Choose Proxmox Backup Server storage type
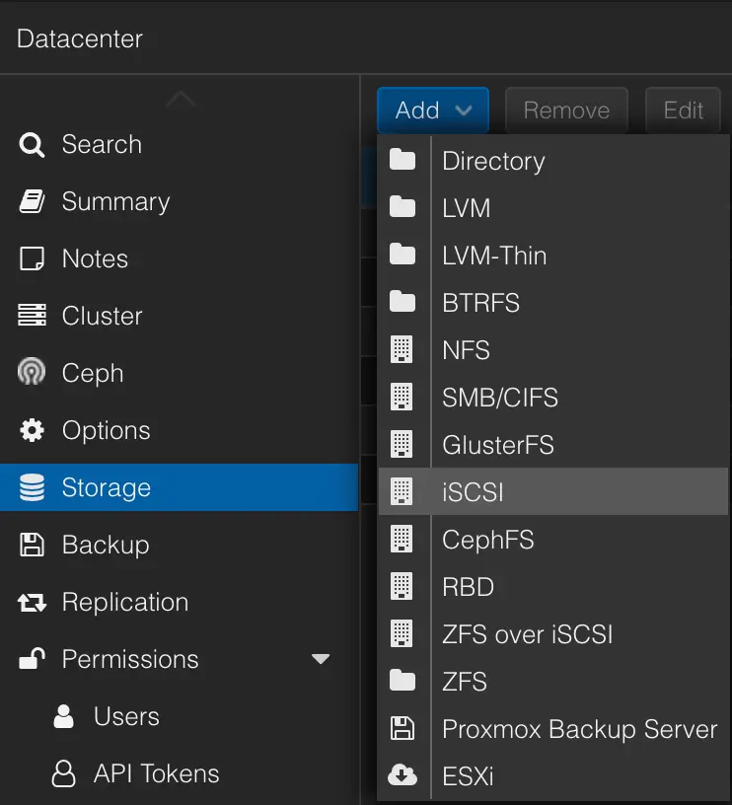This screenshot has width=732, height=805. click(579, 729)
